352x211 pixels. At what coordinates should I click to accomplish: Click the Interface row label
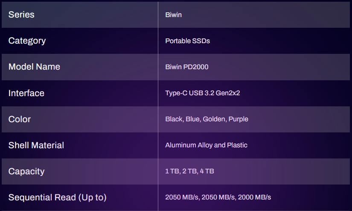coord(26,93)
